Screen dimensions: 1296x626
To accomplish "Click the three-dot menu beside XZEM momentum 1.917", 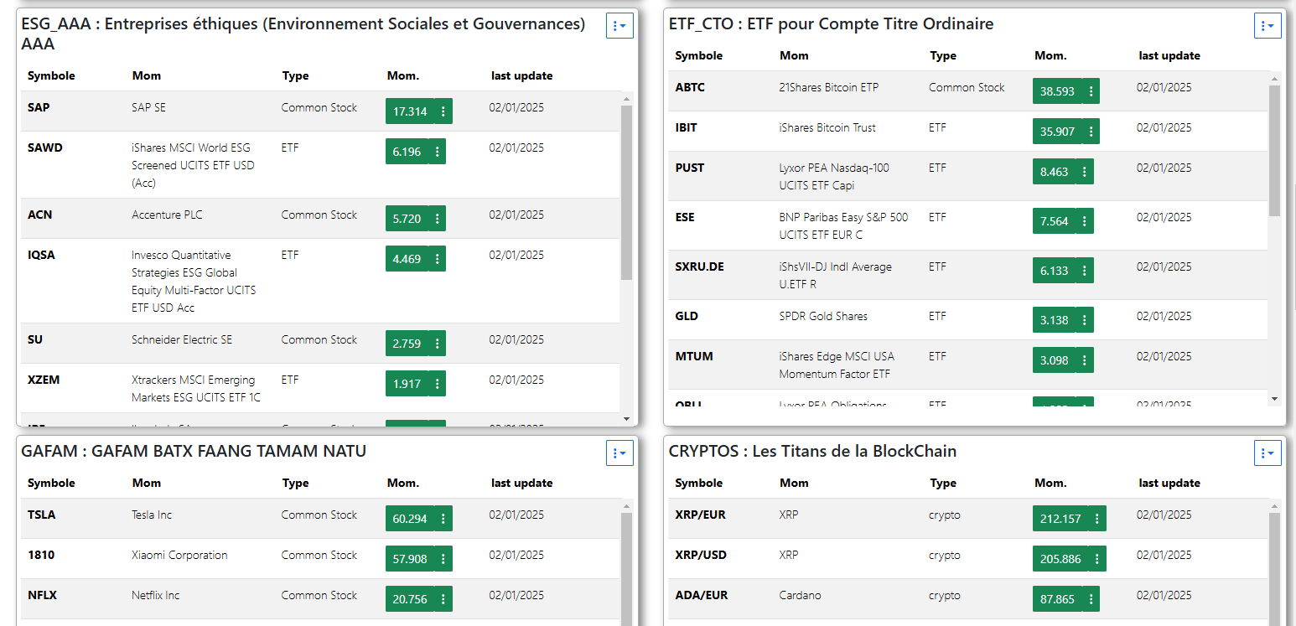I will tap(437, 384).
